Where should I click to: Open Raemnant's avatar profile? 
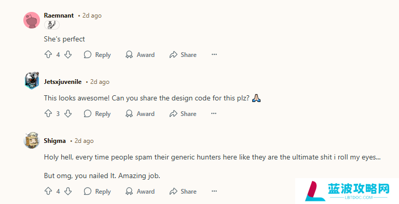[32, 20]
